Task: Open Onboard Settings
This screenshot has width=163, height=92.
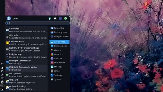Action: (27, 88)
